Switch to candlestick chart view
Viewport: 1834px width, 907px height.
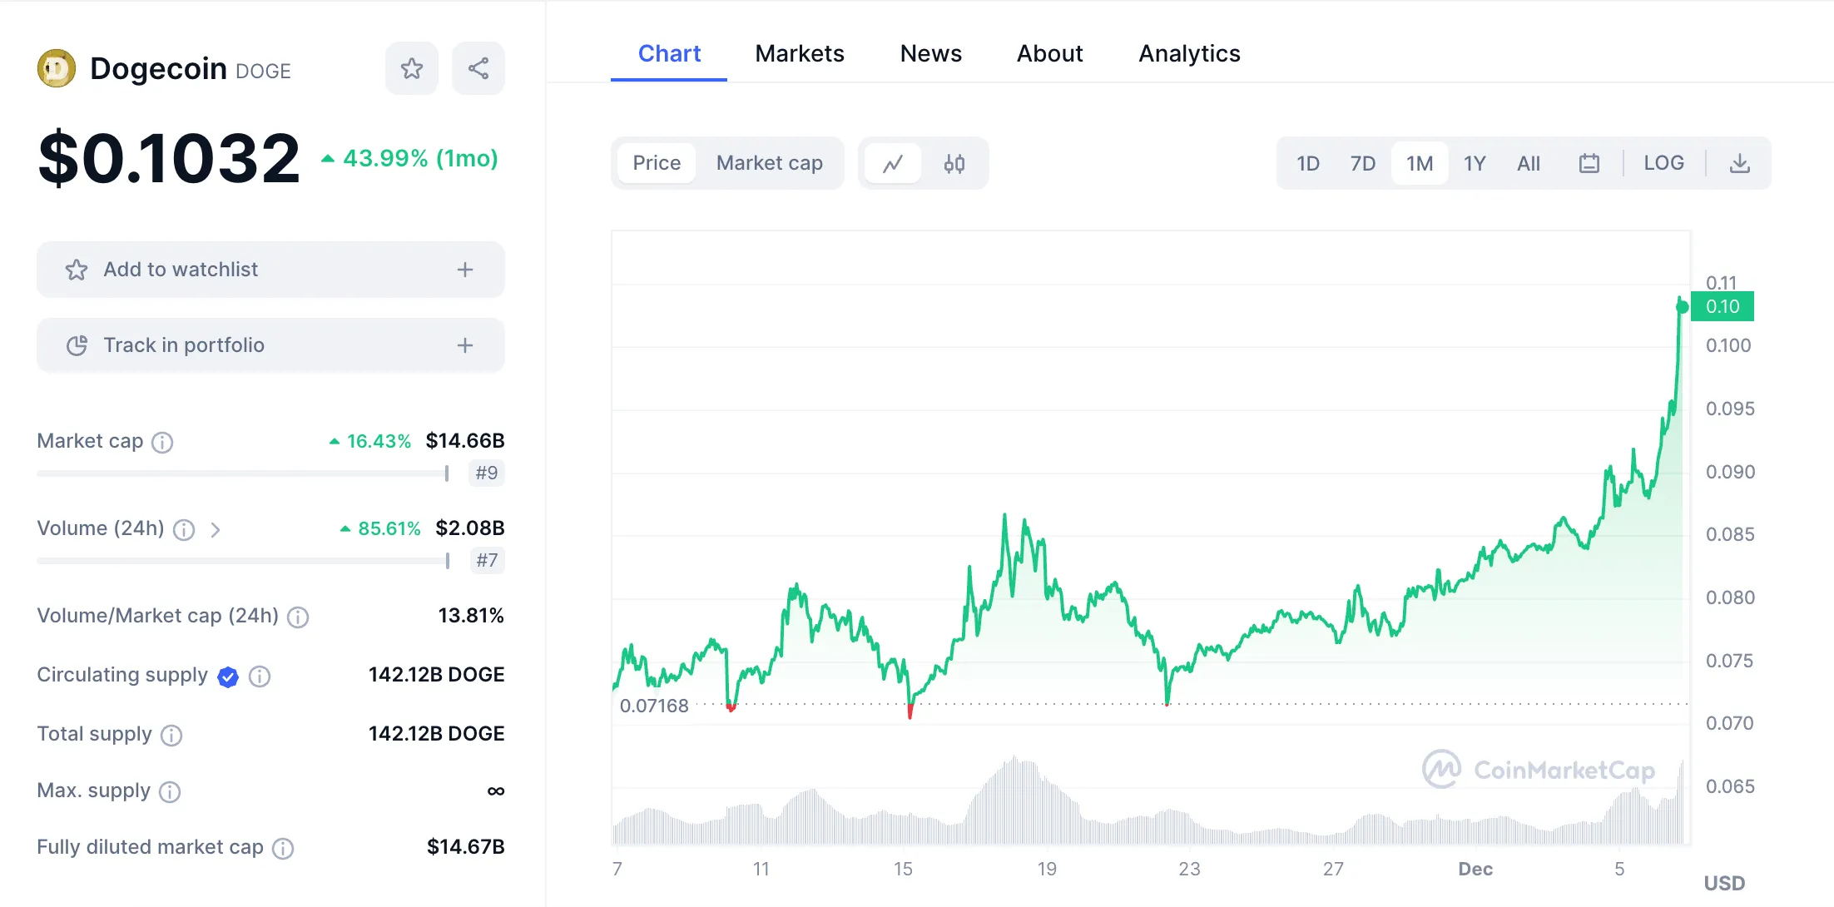click(x=954, y=163)
